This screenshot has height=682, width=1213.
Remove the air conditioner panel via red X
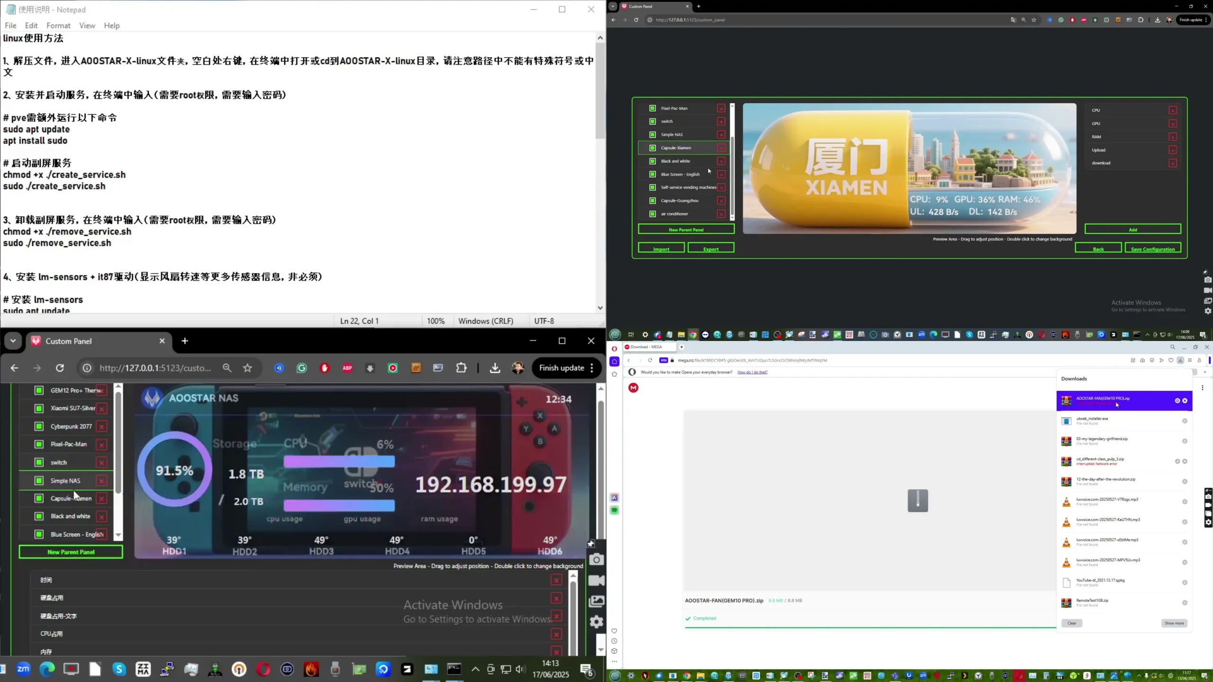(721, 214)
